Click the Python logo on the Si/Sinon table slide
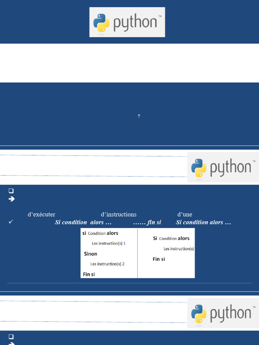259x345 pixels. click(x=223, y=167)
